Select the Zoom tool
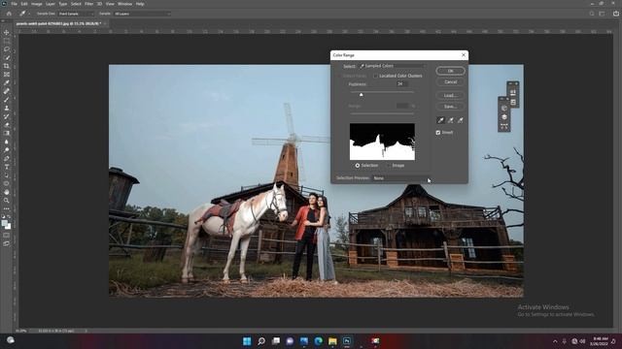622x349 pixels. (x=7, y=201)
